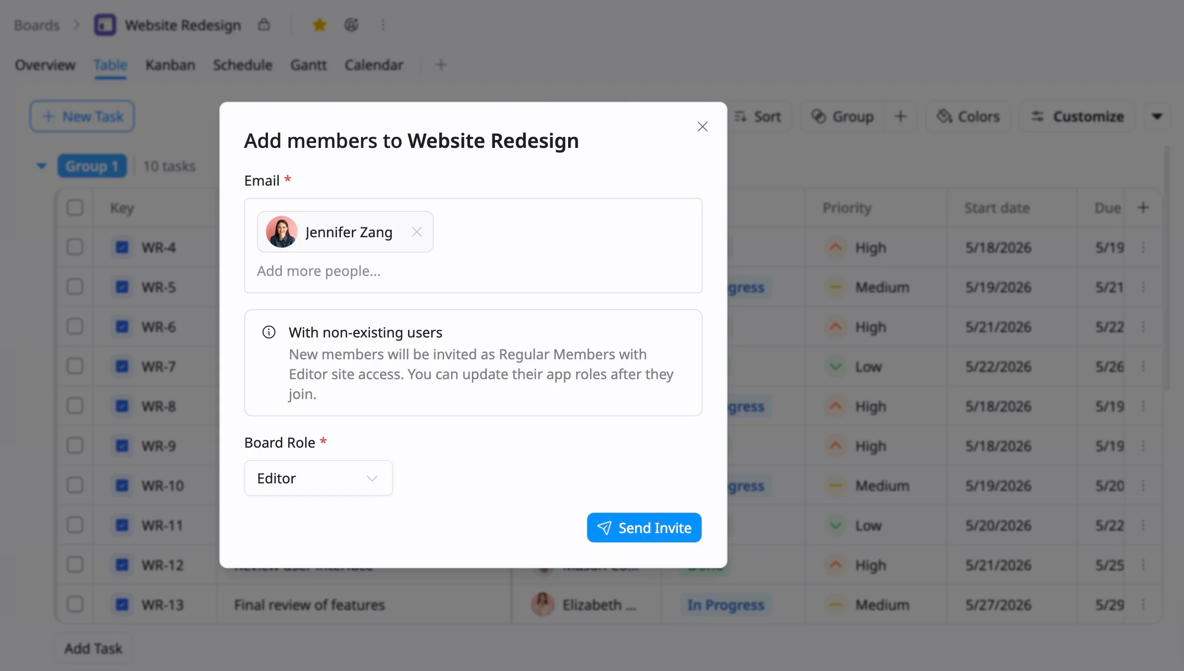Select the checkbox for WR-6

[75, 327]
